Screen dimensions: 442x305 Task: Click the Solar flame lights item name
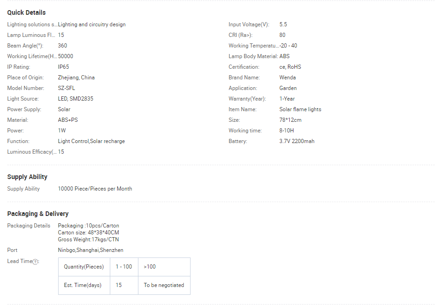point(300,109)
